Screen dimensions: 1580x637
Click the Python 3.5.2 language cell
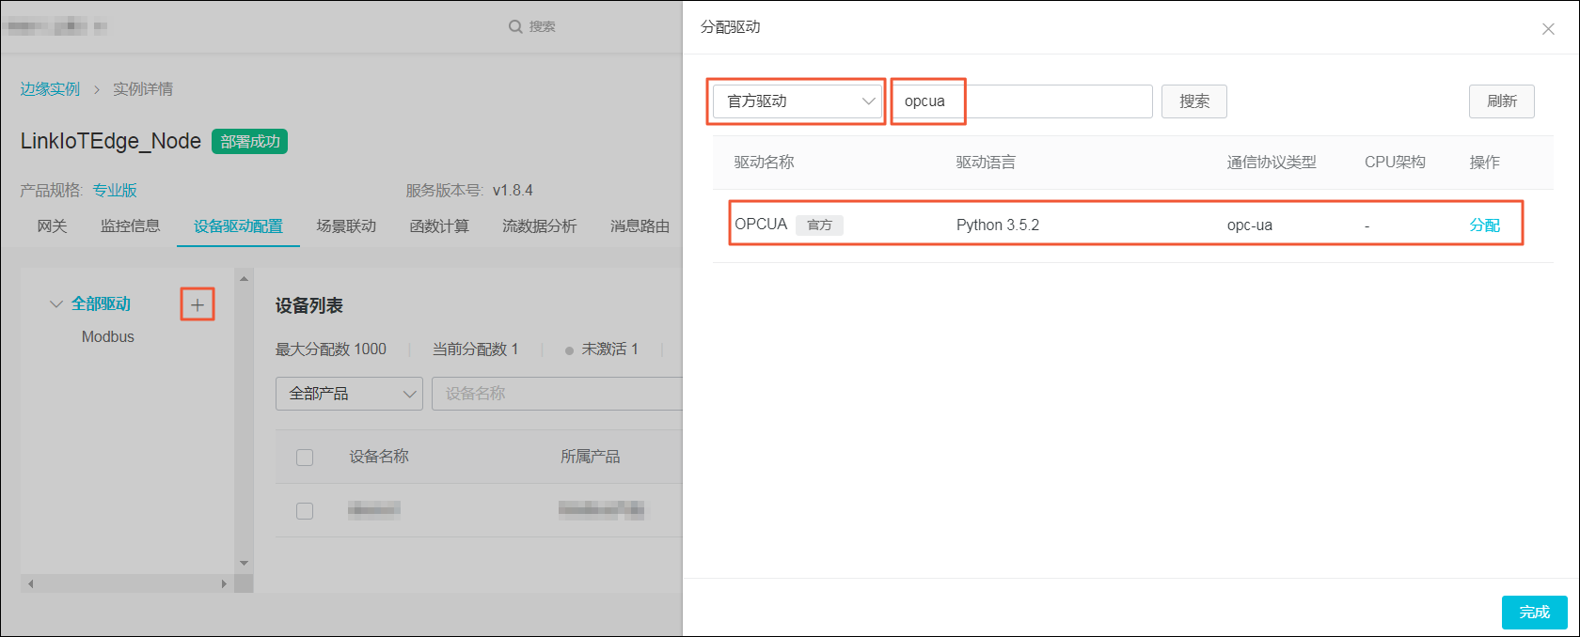tap(998, 225)
